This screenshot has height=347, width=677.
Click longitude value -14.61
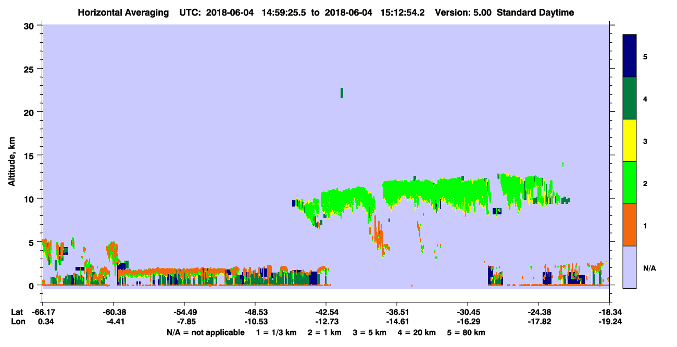[x=397, y=322]
